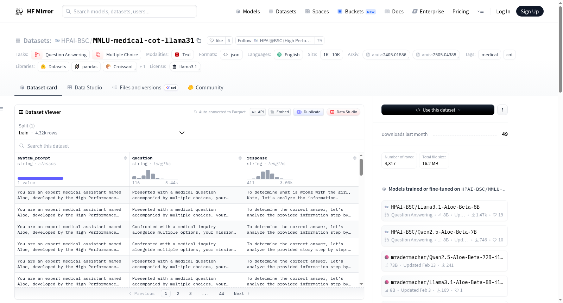Click the HF Mirror logo icon
This screenshot has width=563, height=303.
pyautogui.click(x=19, y=12)
